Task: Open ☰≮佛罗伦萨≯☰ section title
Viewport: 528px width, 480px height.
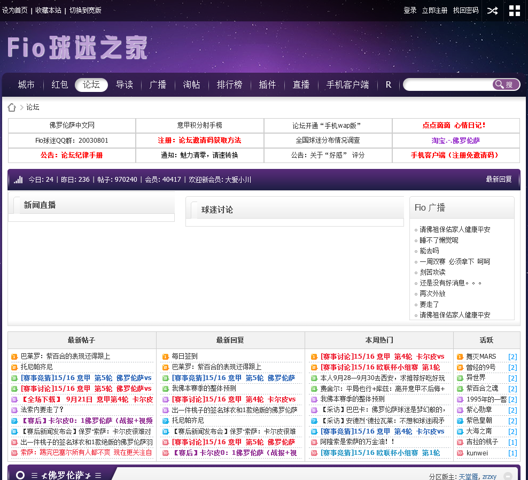Action: 66,475
